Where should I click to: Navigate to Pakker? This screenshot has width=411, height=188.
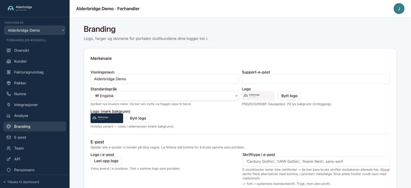pos(35,83)
